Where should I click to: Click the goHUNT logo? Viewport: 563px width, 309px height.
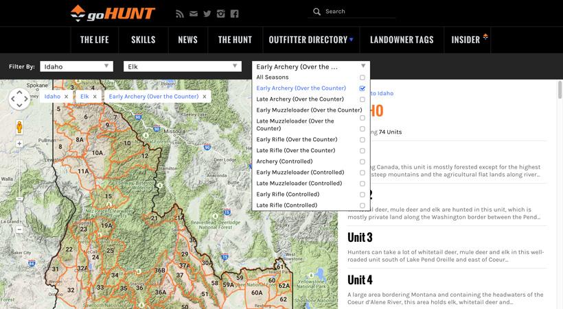pyautogui.click(x=113, y=13)
